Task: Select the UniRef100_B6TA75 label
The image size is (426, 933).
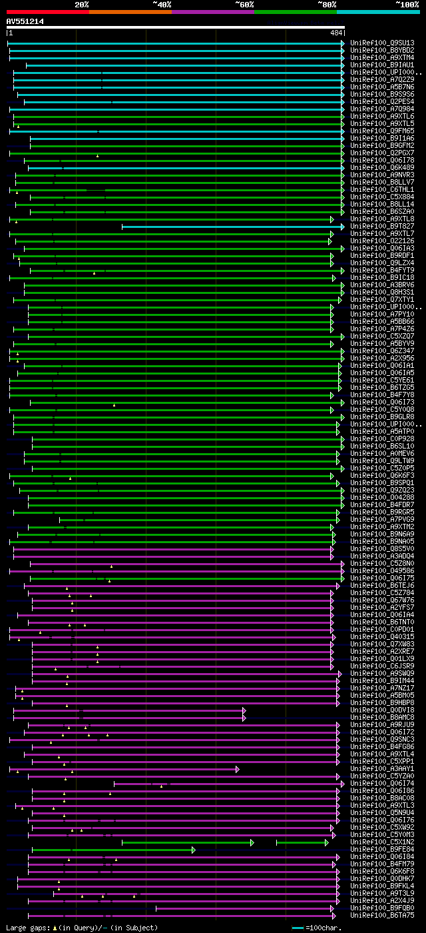Action: [x=382, y=915]
